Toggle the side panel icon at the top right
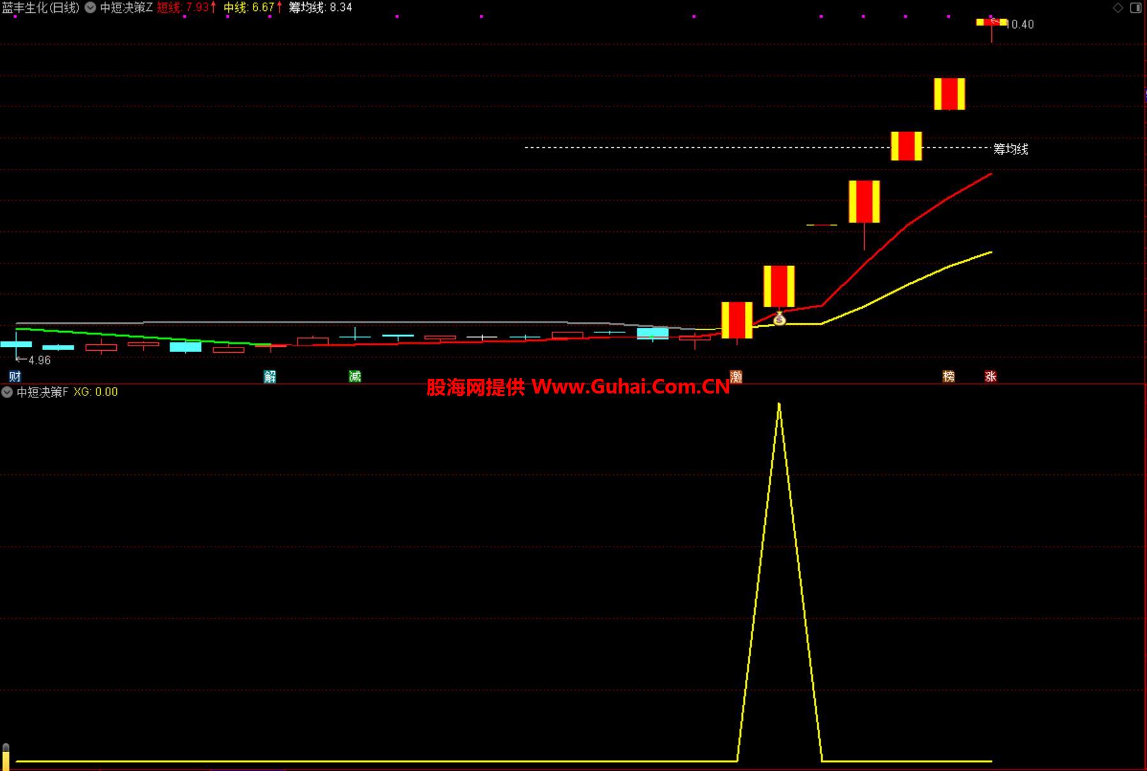This screenshot has width=1147, height=771. point(1136,8)
